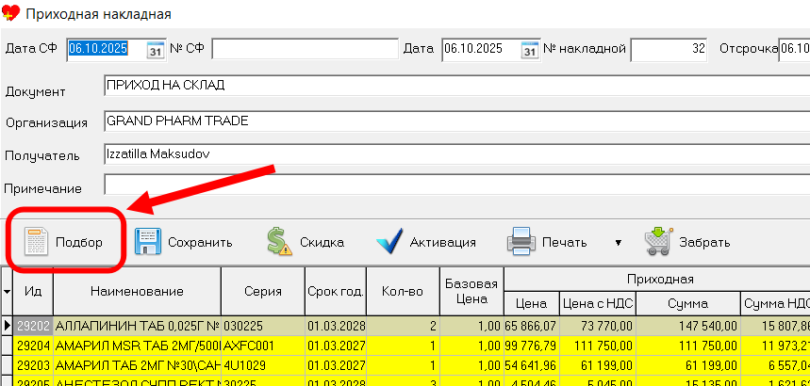Click the Активация checkmark icon
810x386 pixels.
[x=389, y=242]
